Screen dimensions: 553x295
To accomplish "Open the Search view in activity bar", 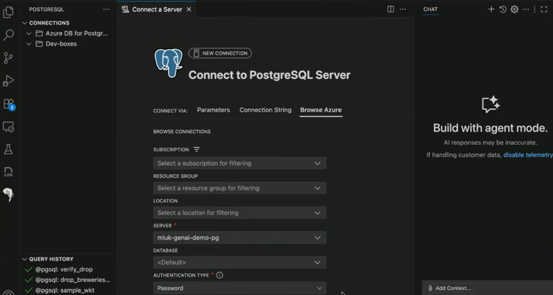I will click(x=8, y=35).
